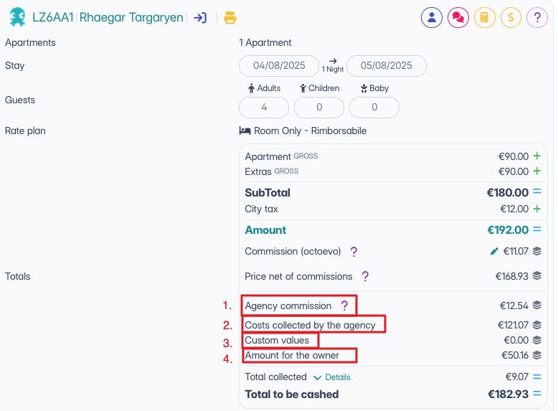Click the check-out date 05/08/2025 field
The image size is (558, 411).
(387, 66)
